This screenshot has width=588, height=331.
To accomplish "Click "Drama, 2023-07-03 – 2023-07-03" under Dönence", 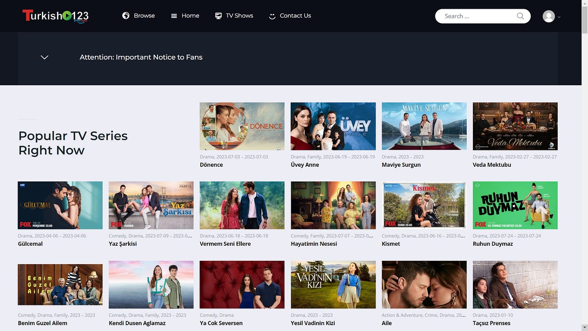I will click(x=234, y=157).
